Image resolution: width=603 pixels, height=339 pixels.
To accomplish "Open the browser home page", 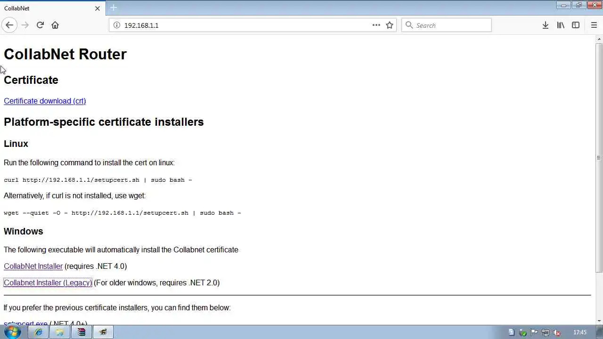I will (x=55, y=25).
